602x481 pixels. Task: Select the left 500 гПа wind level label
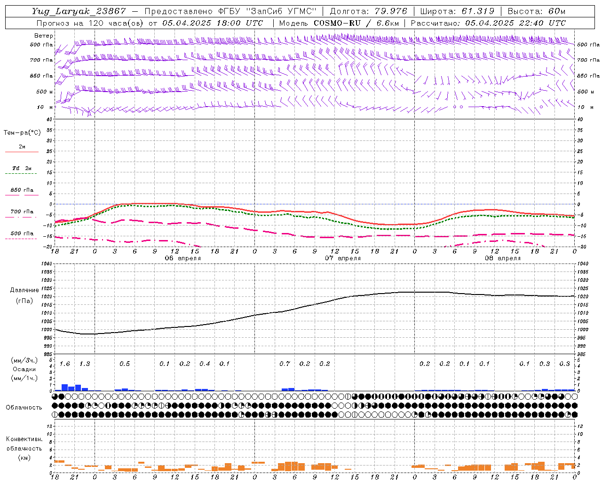41,45
